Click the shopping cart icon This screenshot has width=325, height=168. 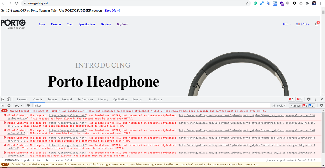317,24
